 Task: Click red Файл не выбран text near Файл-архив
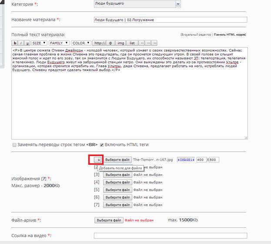tap(139, 220)
